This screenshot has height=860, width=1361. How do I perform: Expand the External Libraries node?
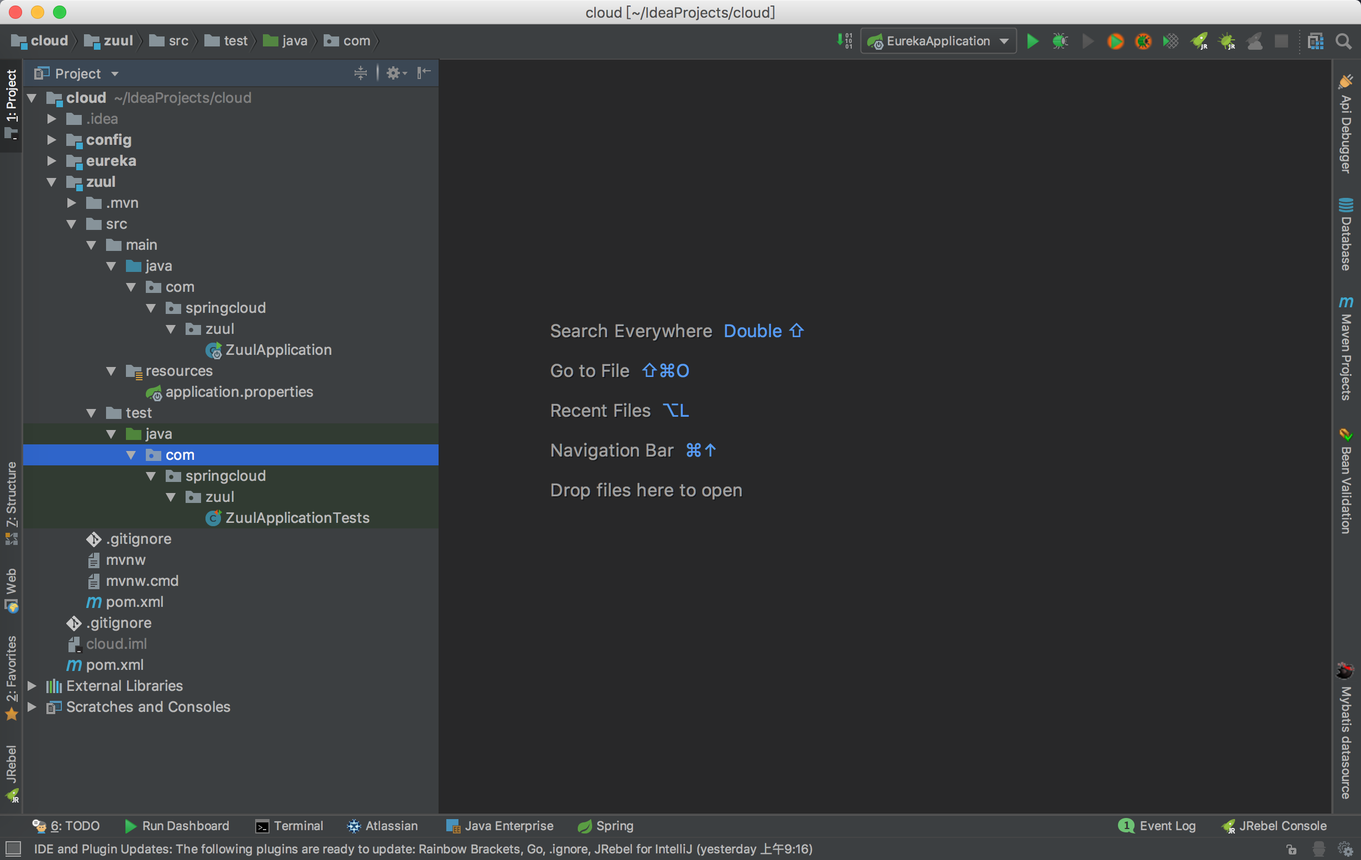click(32, 686)
